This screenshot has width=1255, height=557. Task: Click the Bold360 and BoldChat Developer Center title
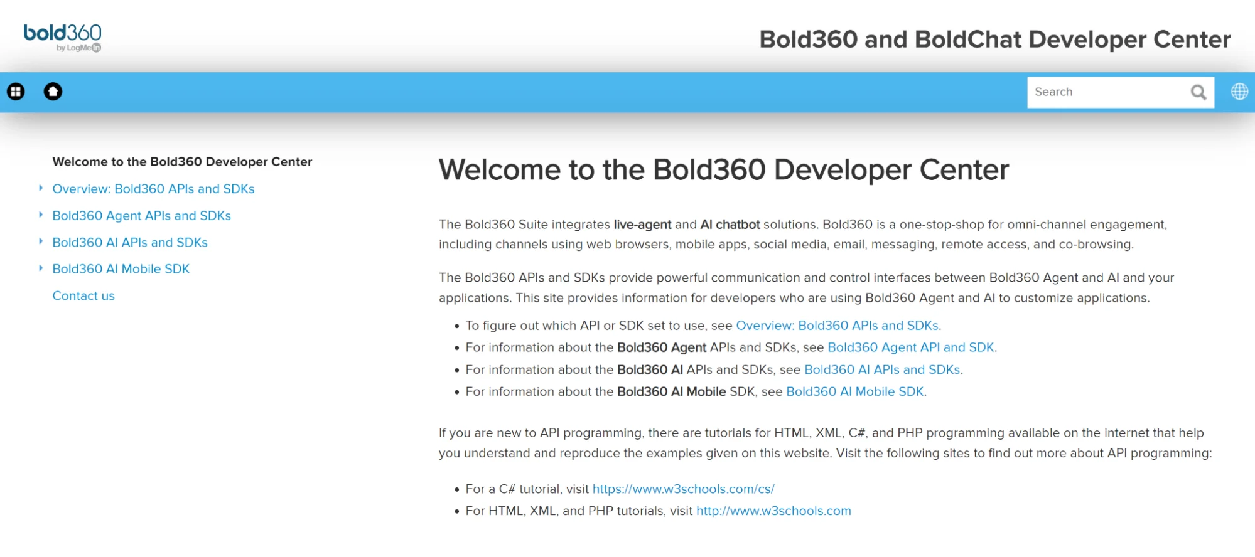995,40
